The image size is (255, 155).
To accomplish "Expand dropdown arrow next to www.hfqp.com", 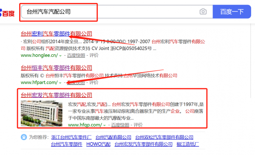I will [105, 125].
